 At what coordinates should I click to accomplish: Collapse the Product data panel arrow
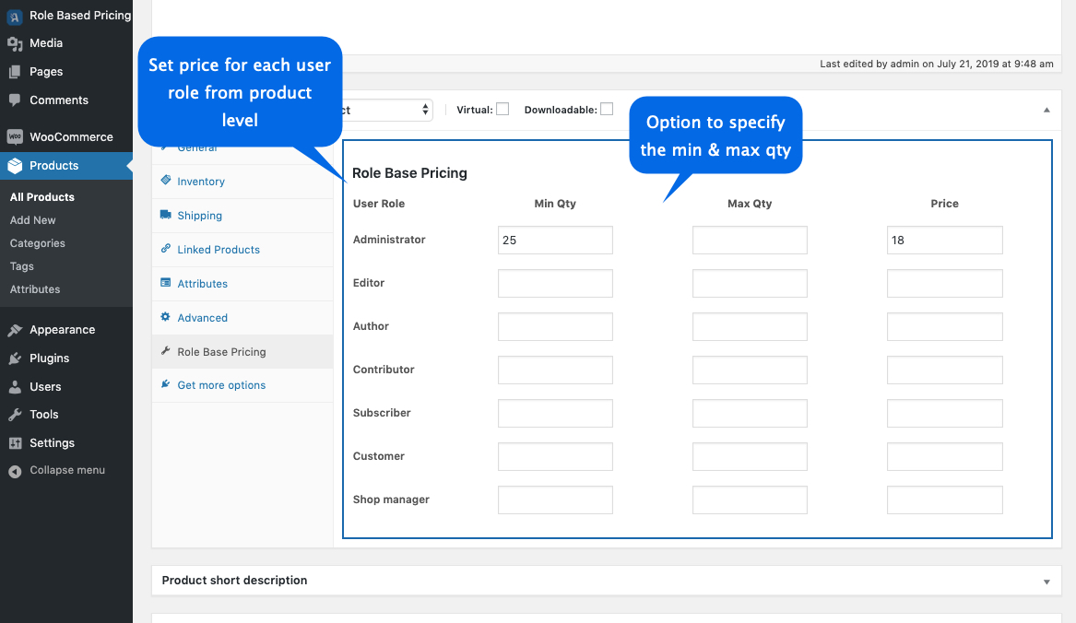point(1046,110)
